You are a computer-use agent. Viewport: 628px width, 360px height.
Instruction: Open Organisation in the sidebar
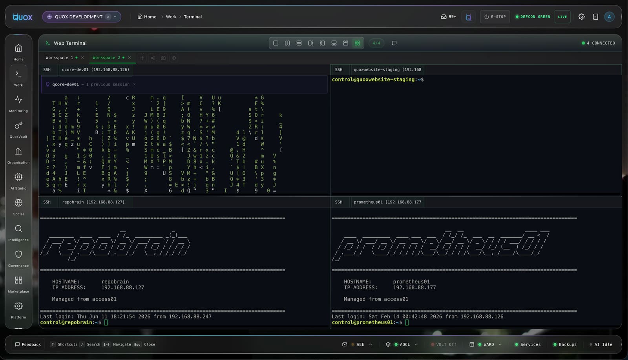18,155
